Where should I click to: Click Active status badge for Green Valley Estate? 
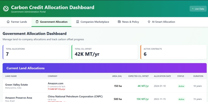[x=181, y=86]
